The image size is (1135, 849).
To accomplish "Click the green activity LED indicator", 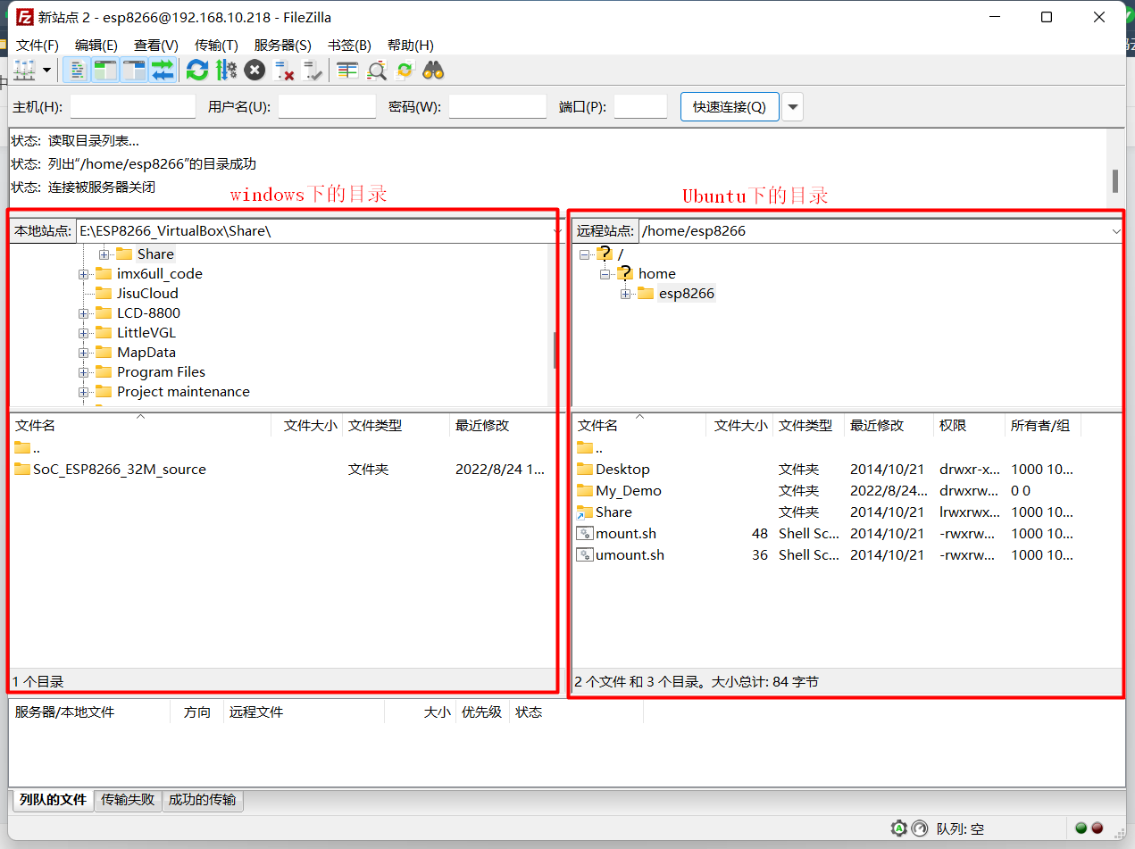I will click(1081, 828).
